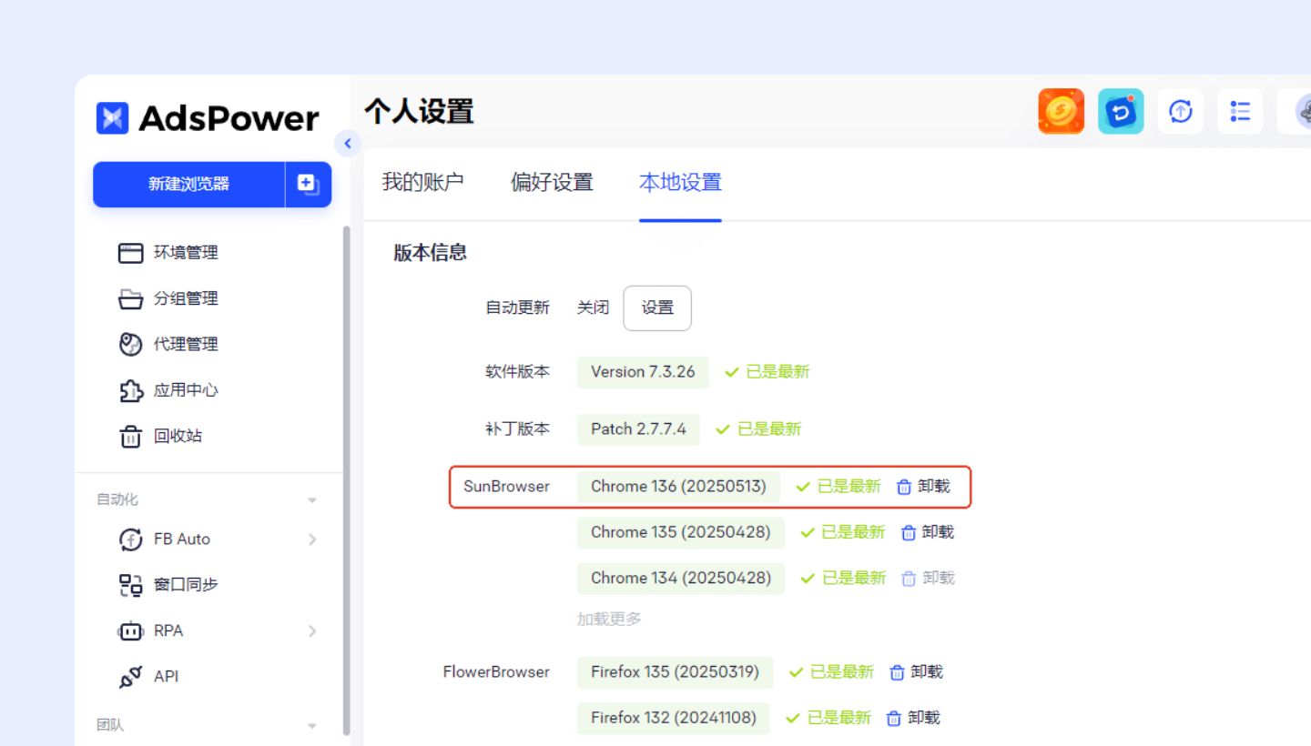Click the 已是最新 status beside Version 7.3.26
Viewport: 1311px width, 746px height.
(767, 372)
